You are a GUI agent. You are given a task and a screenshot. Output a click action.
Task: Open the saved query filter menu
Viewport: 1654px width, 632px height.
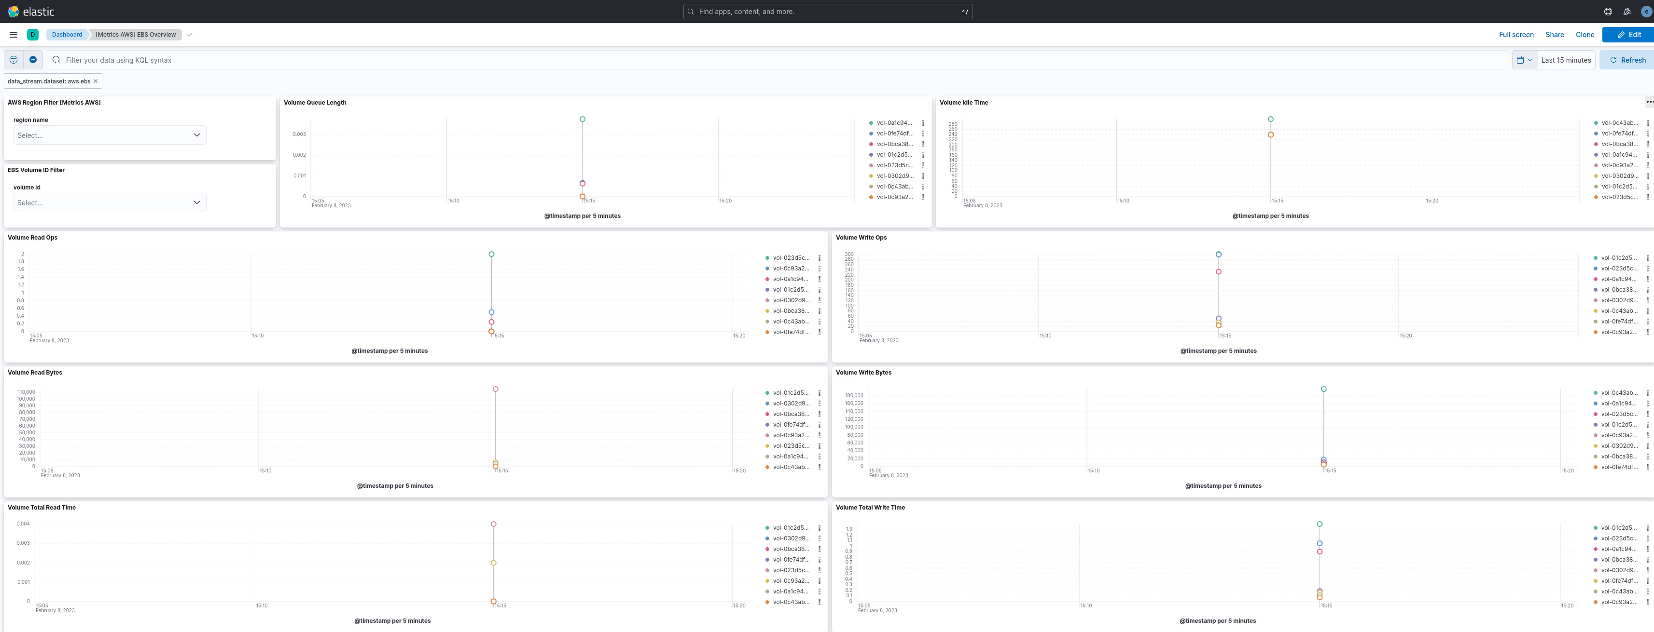14,60
